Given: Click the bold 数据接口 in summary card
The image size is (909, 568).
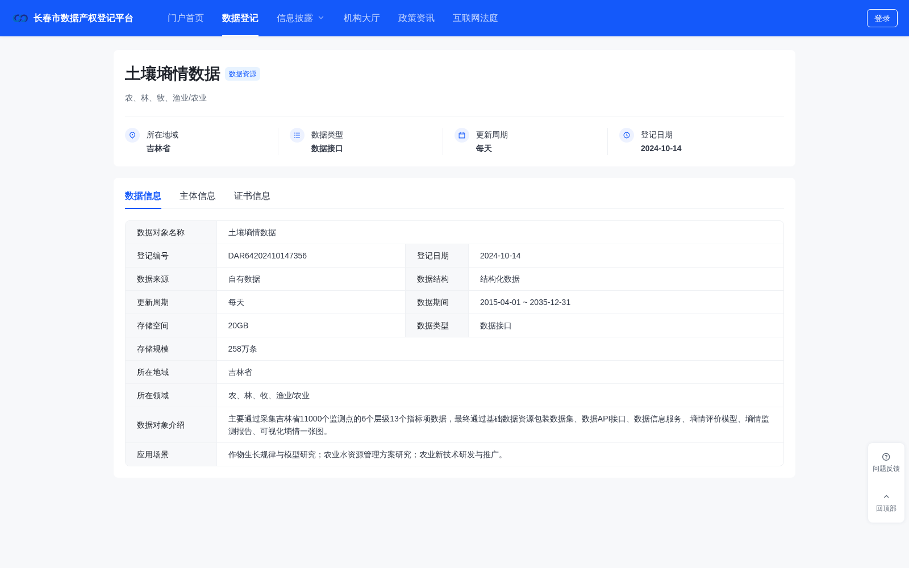Looking at the screenshot, I should click(x=327, y=148).
